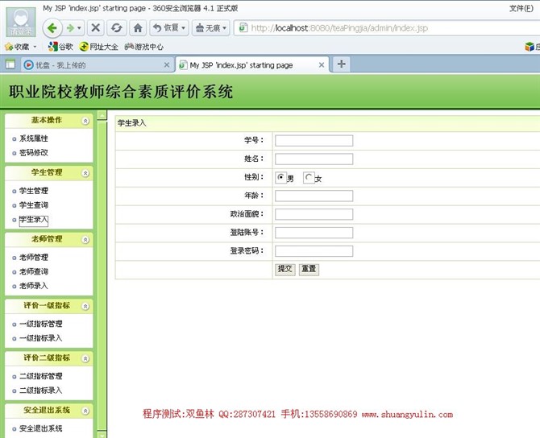Click the refresh page icon
Viewport: 540px width, 438px height.
point(116,28)
